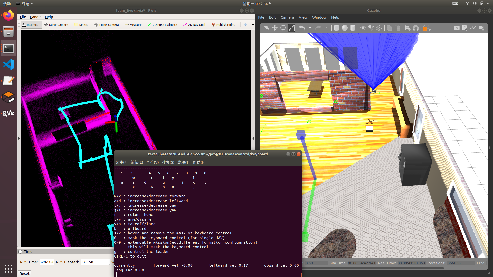
Task: Expand the RViz toolbar overflow chevron
Action: coord(253,25)
